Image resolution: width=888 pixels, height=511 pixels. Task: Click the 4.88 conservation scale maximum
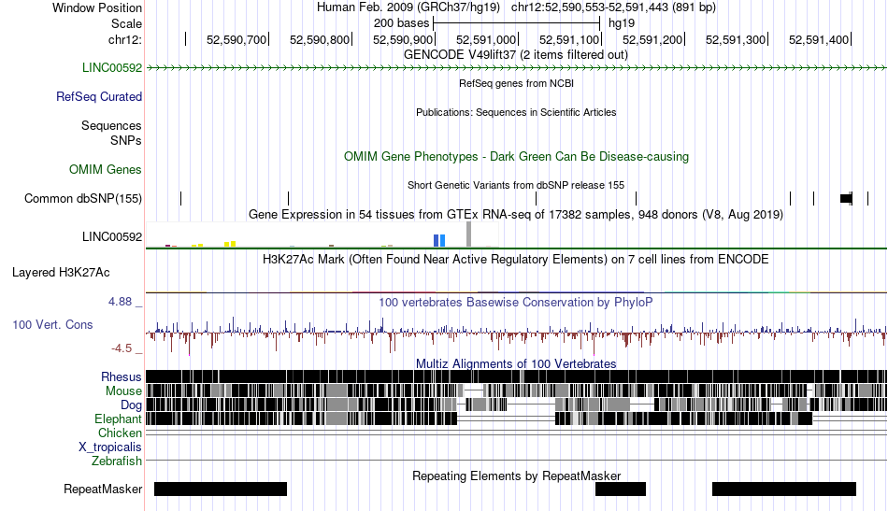tap(120, 302)
